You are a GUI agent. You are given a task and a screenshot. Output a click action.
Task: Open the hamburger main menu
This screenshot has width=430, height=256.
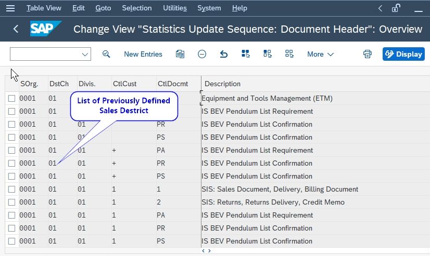pyautogui.click(x=10, y=8)
